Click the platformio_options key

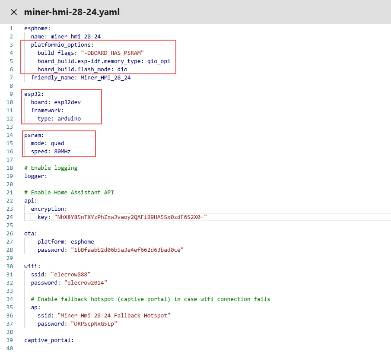point(62,45)
